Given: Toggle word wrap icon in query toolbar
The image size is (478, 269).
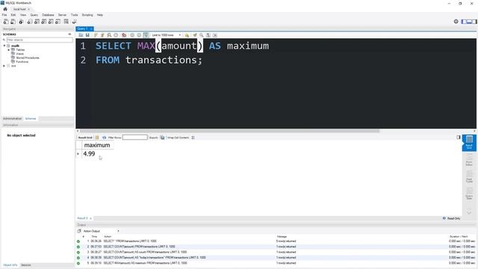Looking at the screenshot, I should (215, 35).
